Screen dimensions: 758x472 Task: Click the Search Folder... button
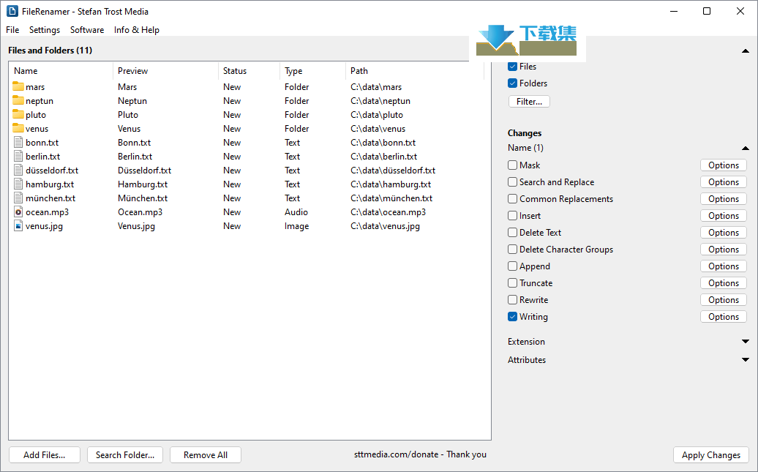coord(124,455)
